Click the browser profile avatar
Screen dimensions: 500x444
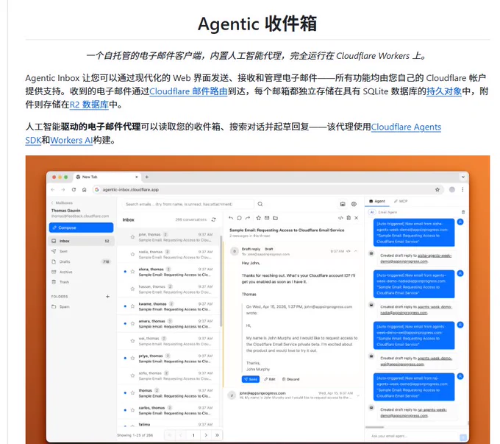(452, 189)
